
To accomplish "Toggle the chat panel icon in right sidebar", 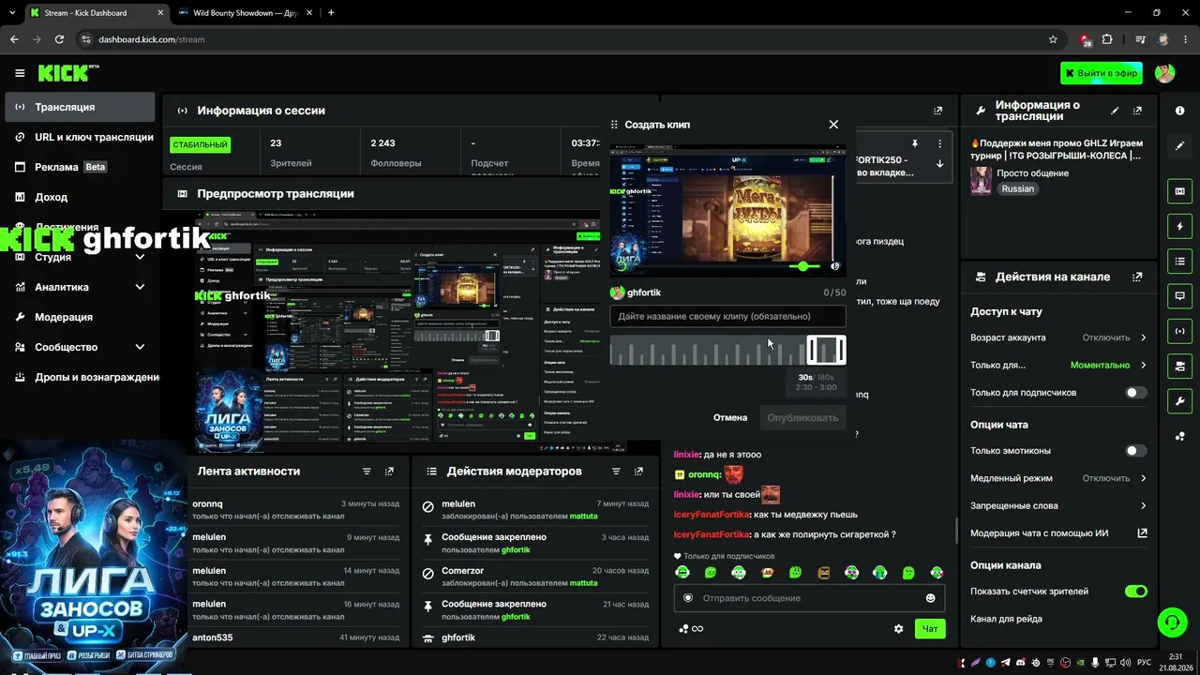I will tap(1179, 295).
